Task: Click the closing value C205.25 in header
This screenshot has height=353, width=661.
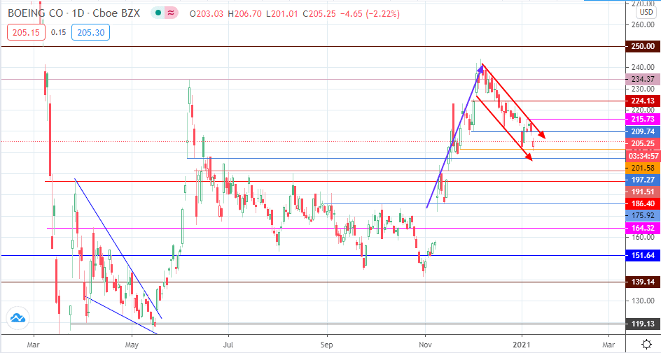Action: pyautogui.click(x=319, y=13)
